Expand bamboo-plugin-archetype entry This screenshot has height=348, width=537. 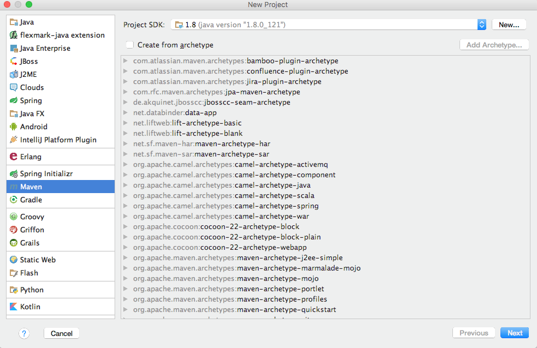[x=126, y=61]
